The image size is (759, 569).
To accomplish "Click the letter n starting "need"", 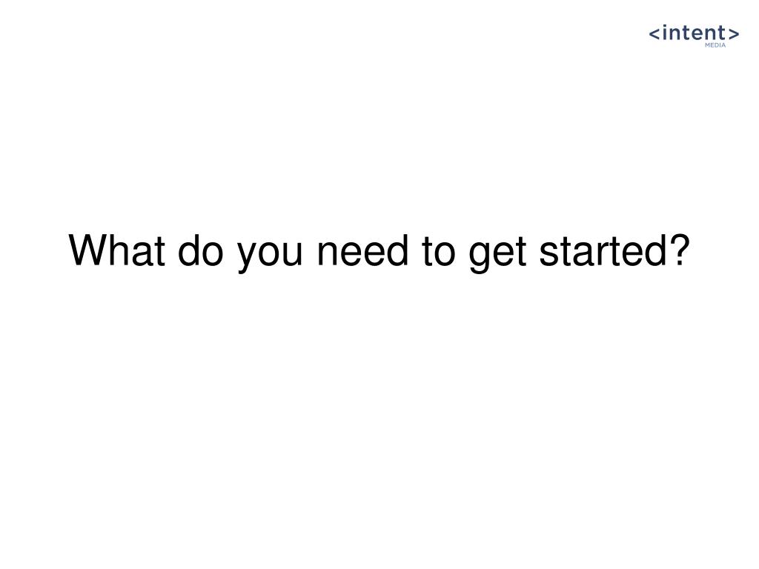I will pyautogui.click(x=327, y=254).
